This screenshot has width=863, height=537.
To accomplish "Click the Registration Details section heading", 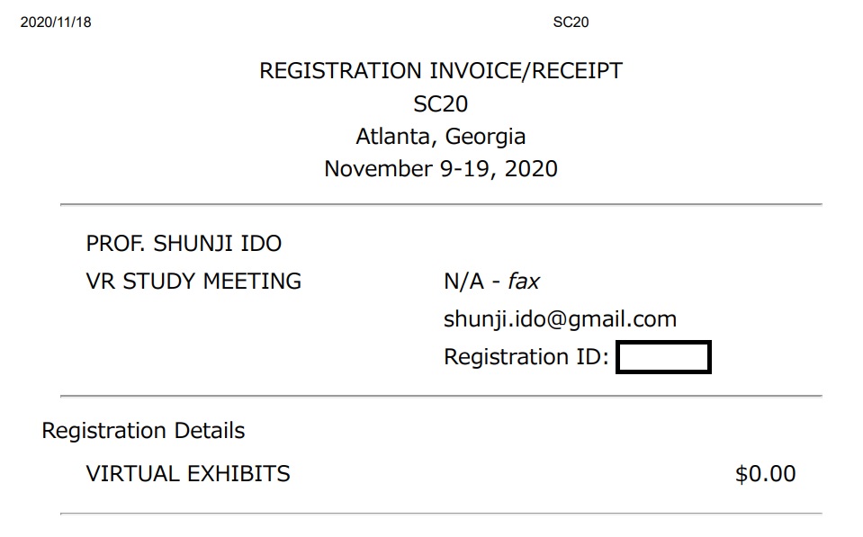I will pyautogui.click(x=143, y=431).
